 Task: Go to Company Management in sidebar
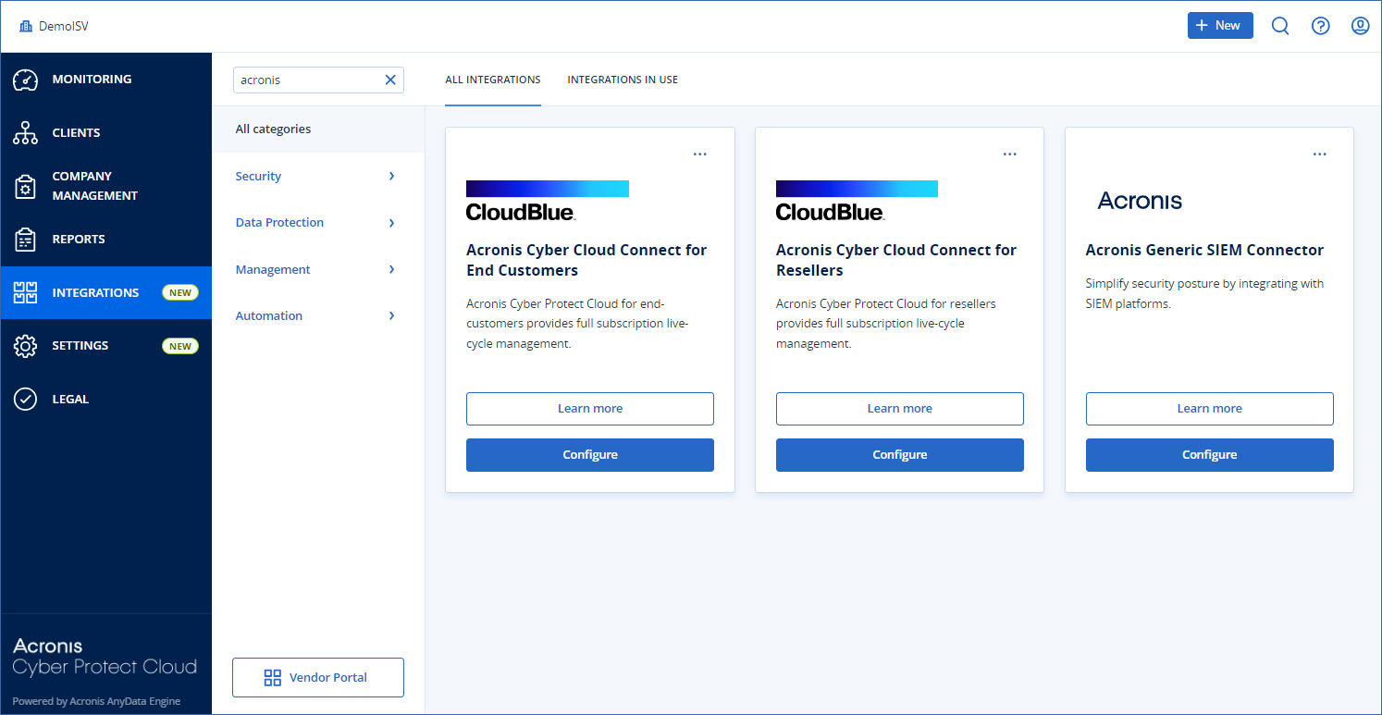click(106, 186)
